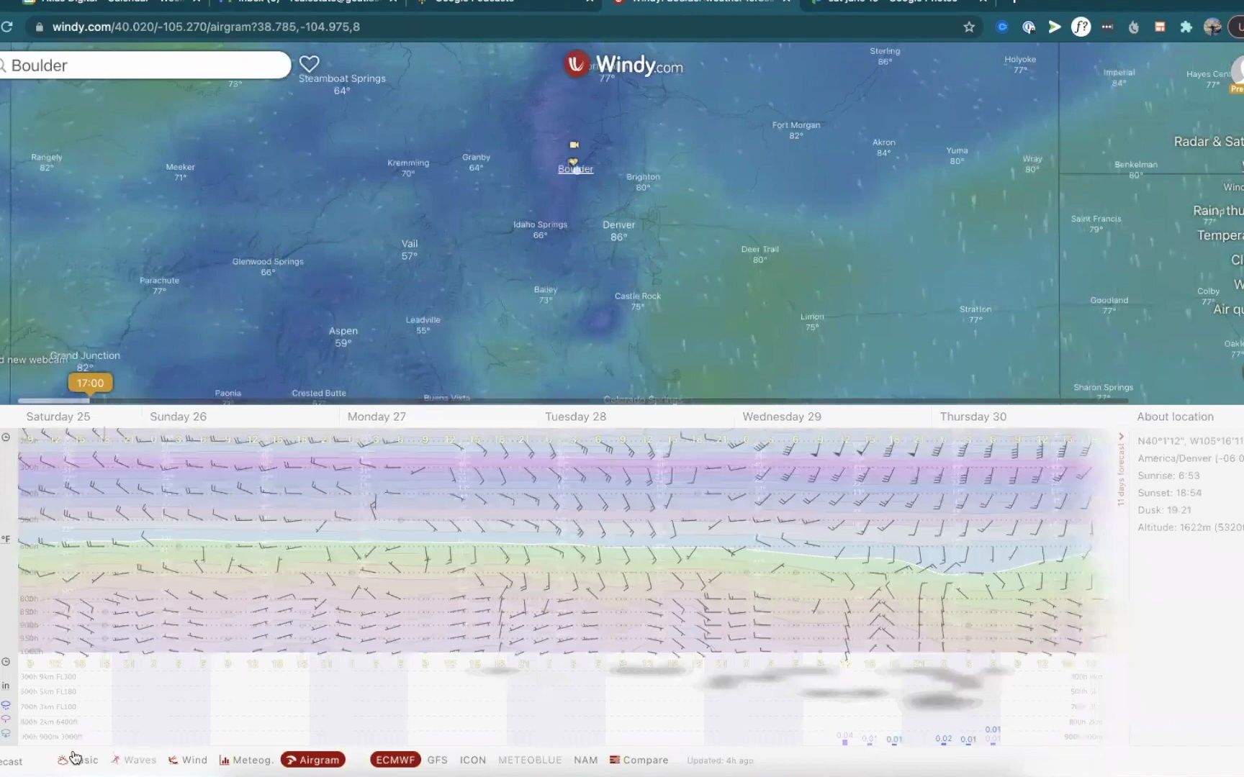Select Sunday 26 in the timeline
Image resolution: width=1244 pixels, height=777 pixels.
tap(178, 417)
